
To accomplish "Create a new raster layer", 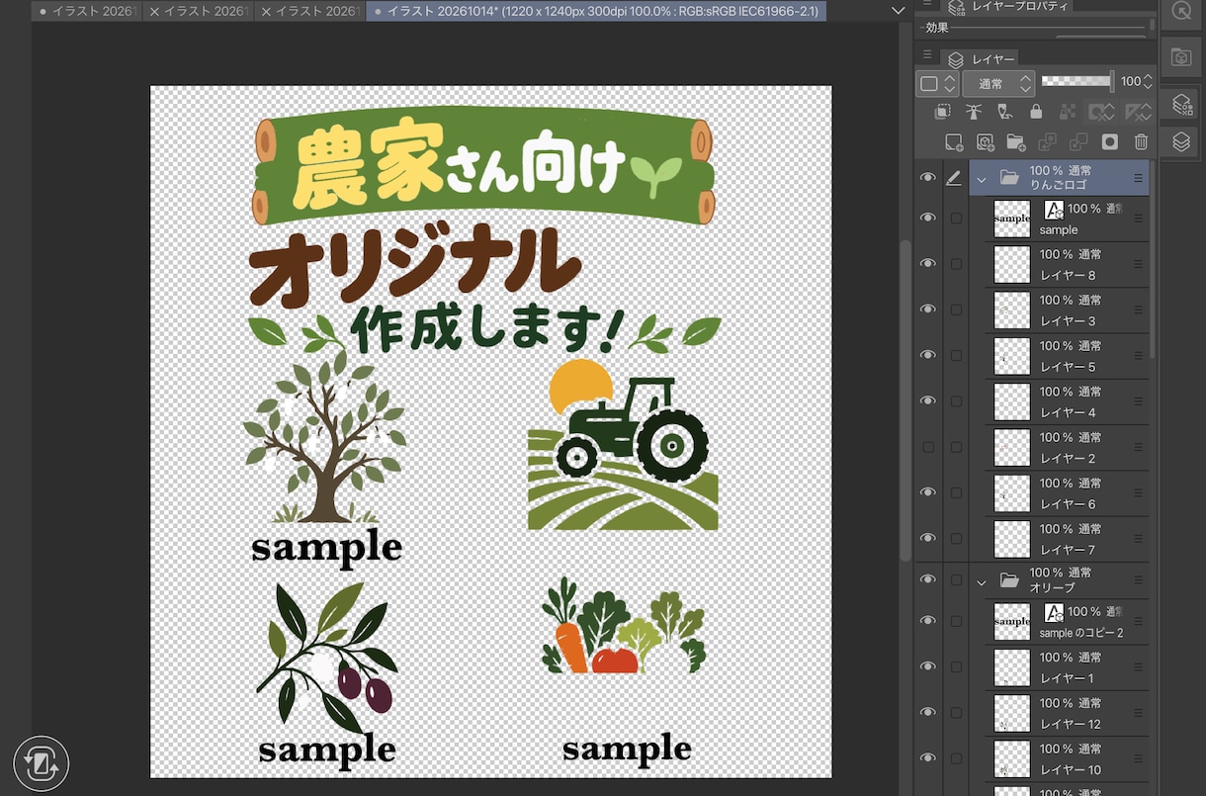I will tap(954, 142).
